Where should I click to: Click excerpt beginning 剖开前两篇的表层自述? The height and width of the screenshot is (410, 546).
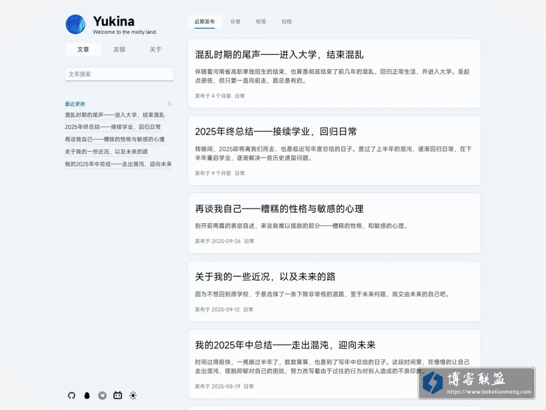(301, 226)
